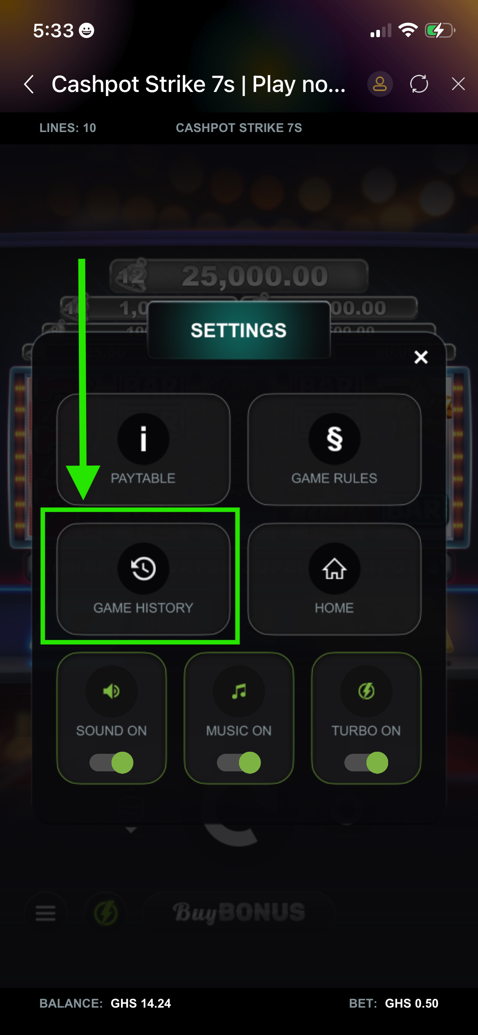Reload the page with refresh icon
The width and height of the screenshot is (478, 1035).
pyautogui.click(x=419, y=84)
